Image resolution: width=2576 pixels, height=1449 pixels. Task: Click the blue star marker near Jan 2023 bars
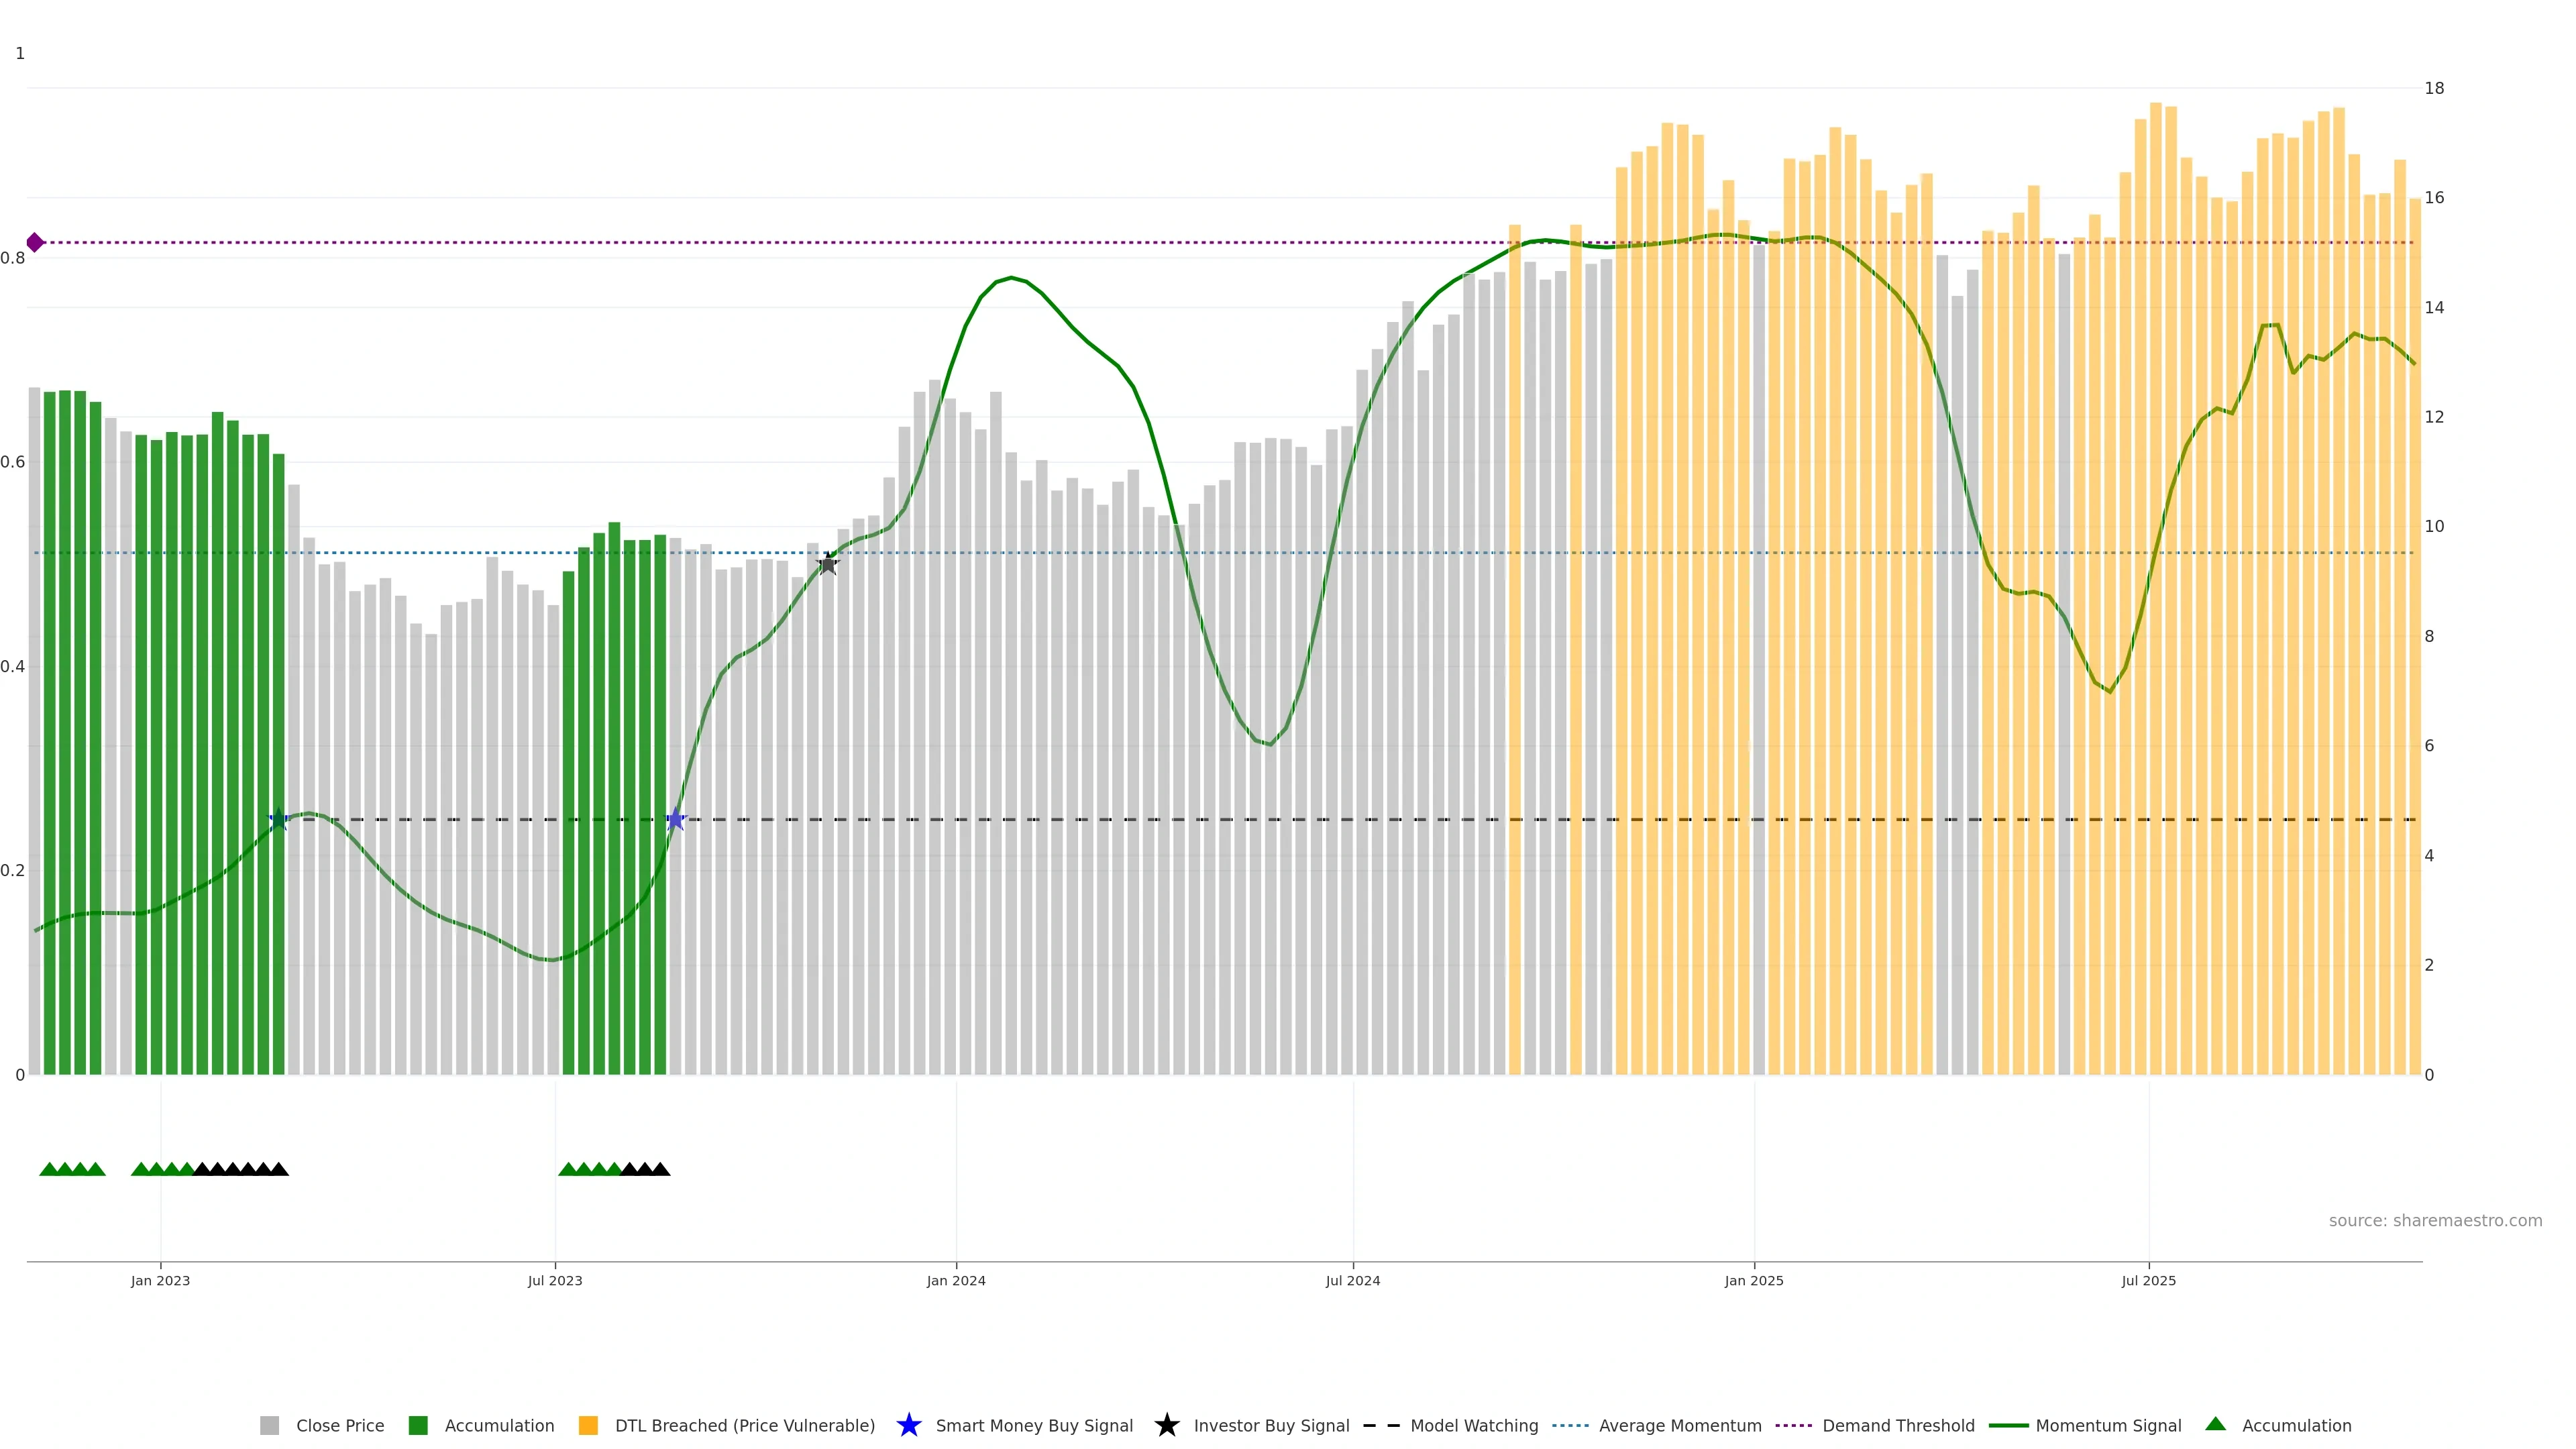tap(279, 820)
